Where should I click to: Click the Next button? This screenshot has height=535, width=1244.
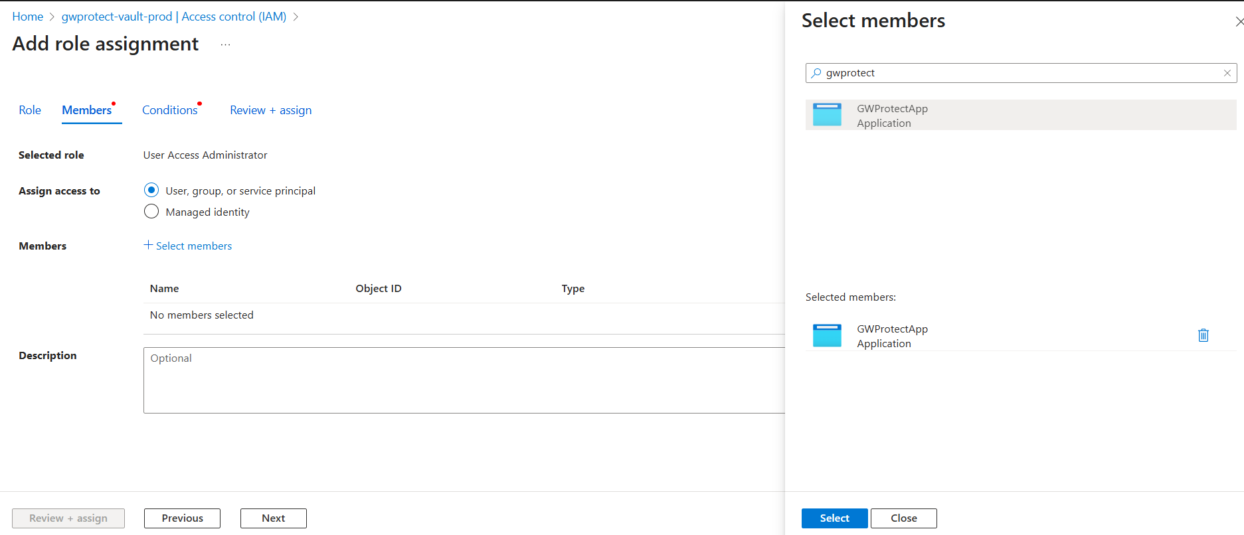(273, 518)
